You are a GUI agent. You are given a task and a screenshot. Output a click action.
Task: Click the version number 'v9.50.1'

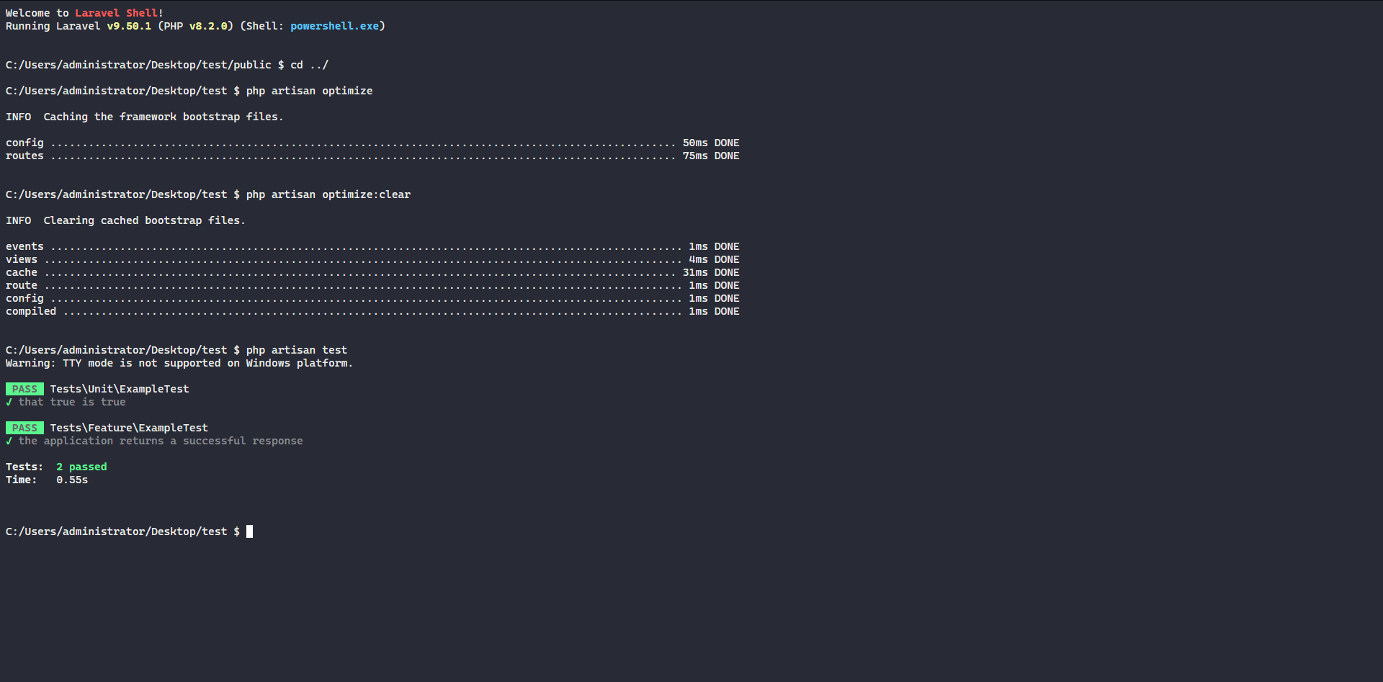[129, 26]
